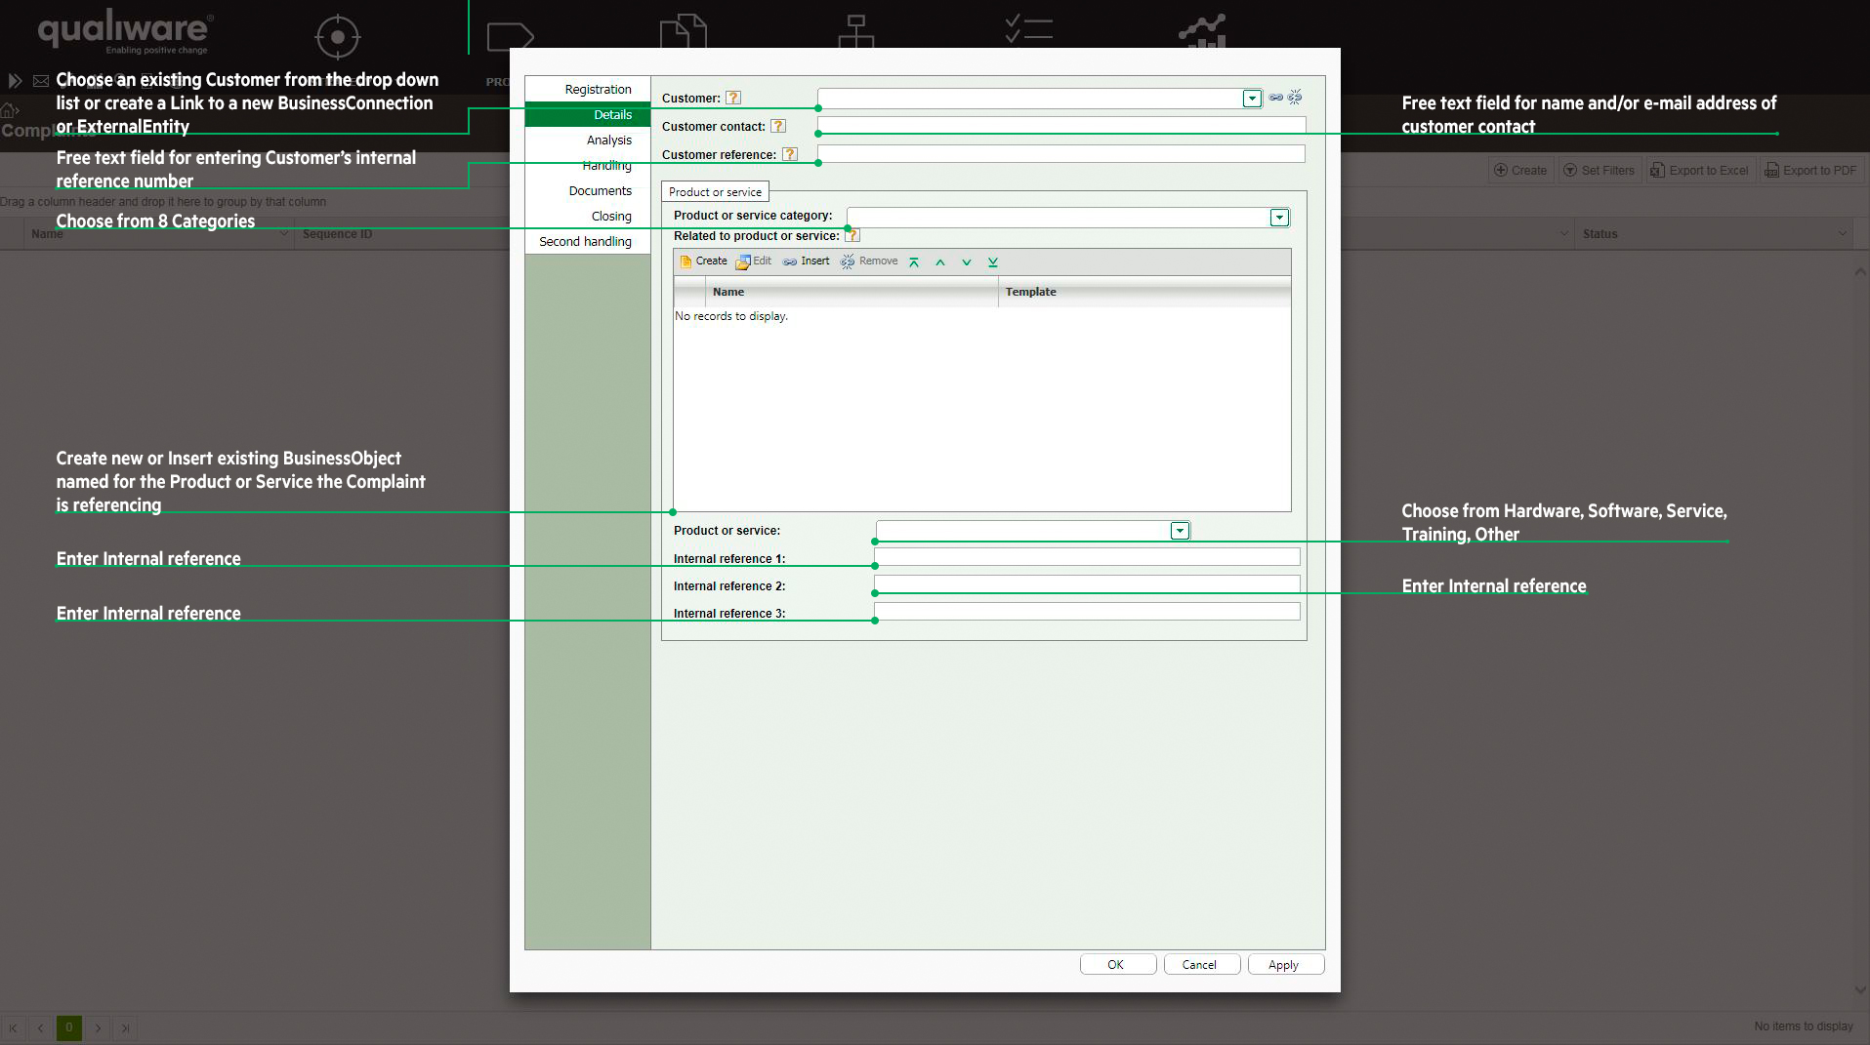Image resolution: width=1870 pixels, height=1045 pixels.
Task: Click the move up arrow in the grid toolbar
Action: [940, 262]
